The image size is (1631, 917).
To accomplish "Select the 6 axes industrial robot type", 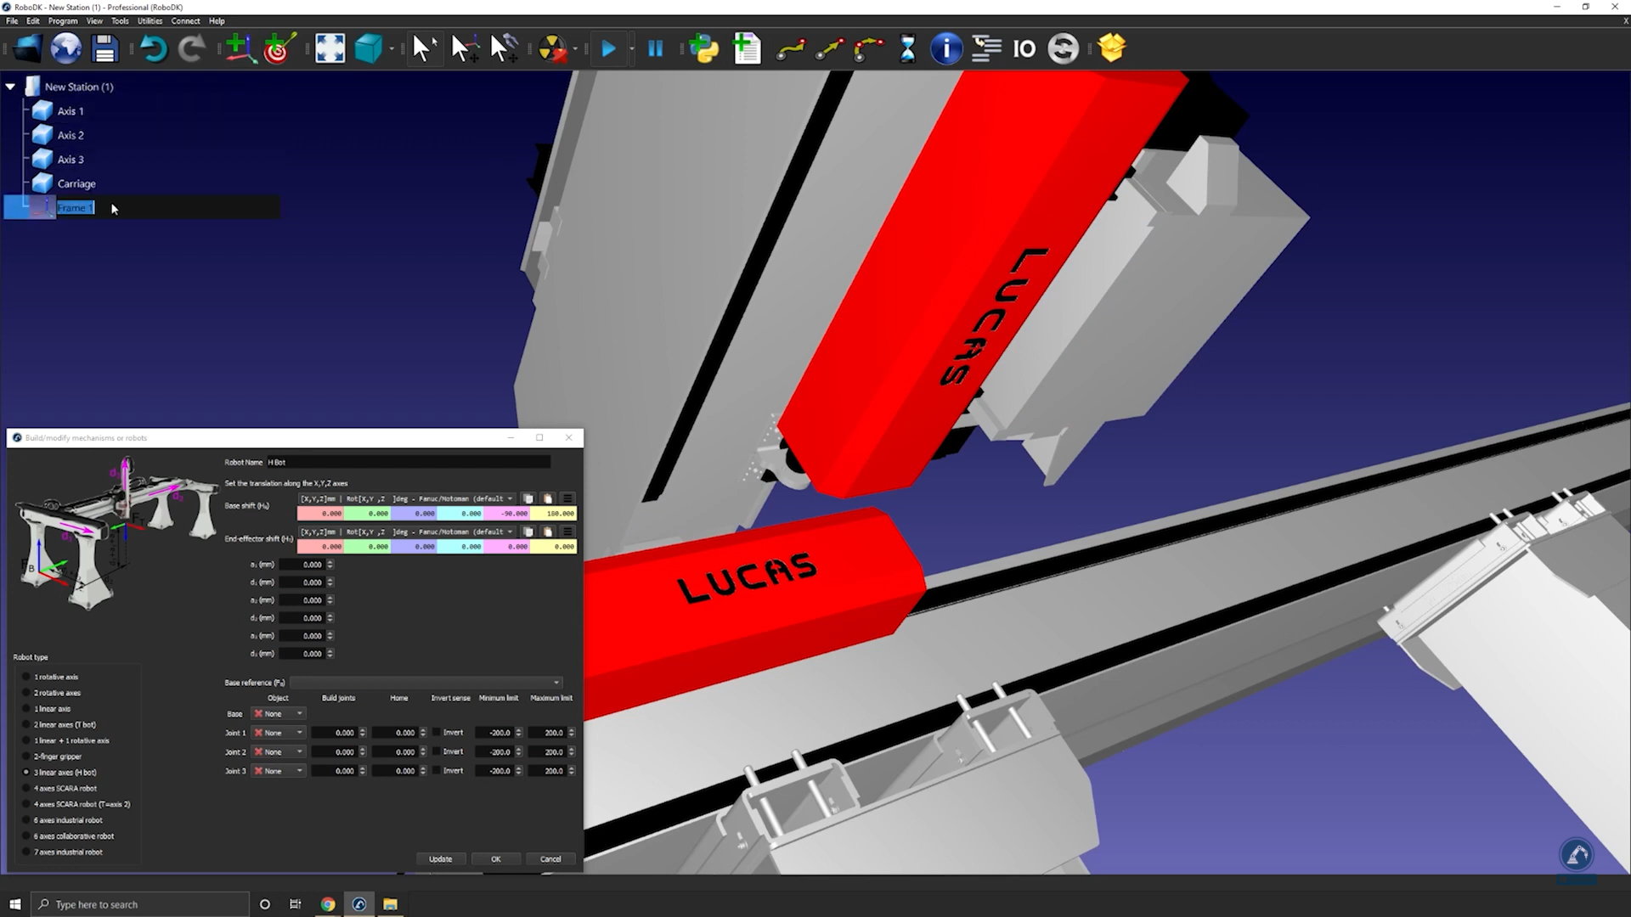I will (26, 820).
